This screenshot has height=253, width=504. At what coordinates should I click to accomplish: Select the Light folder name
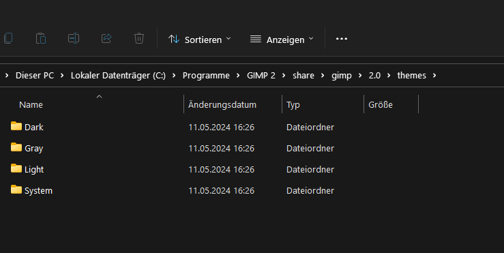click(x=34, y=170)
